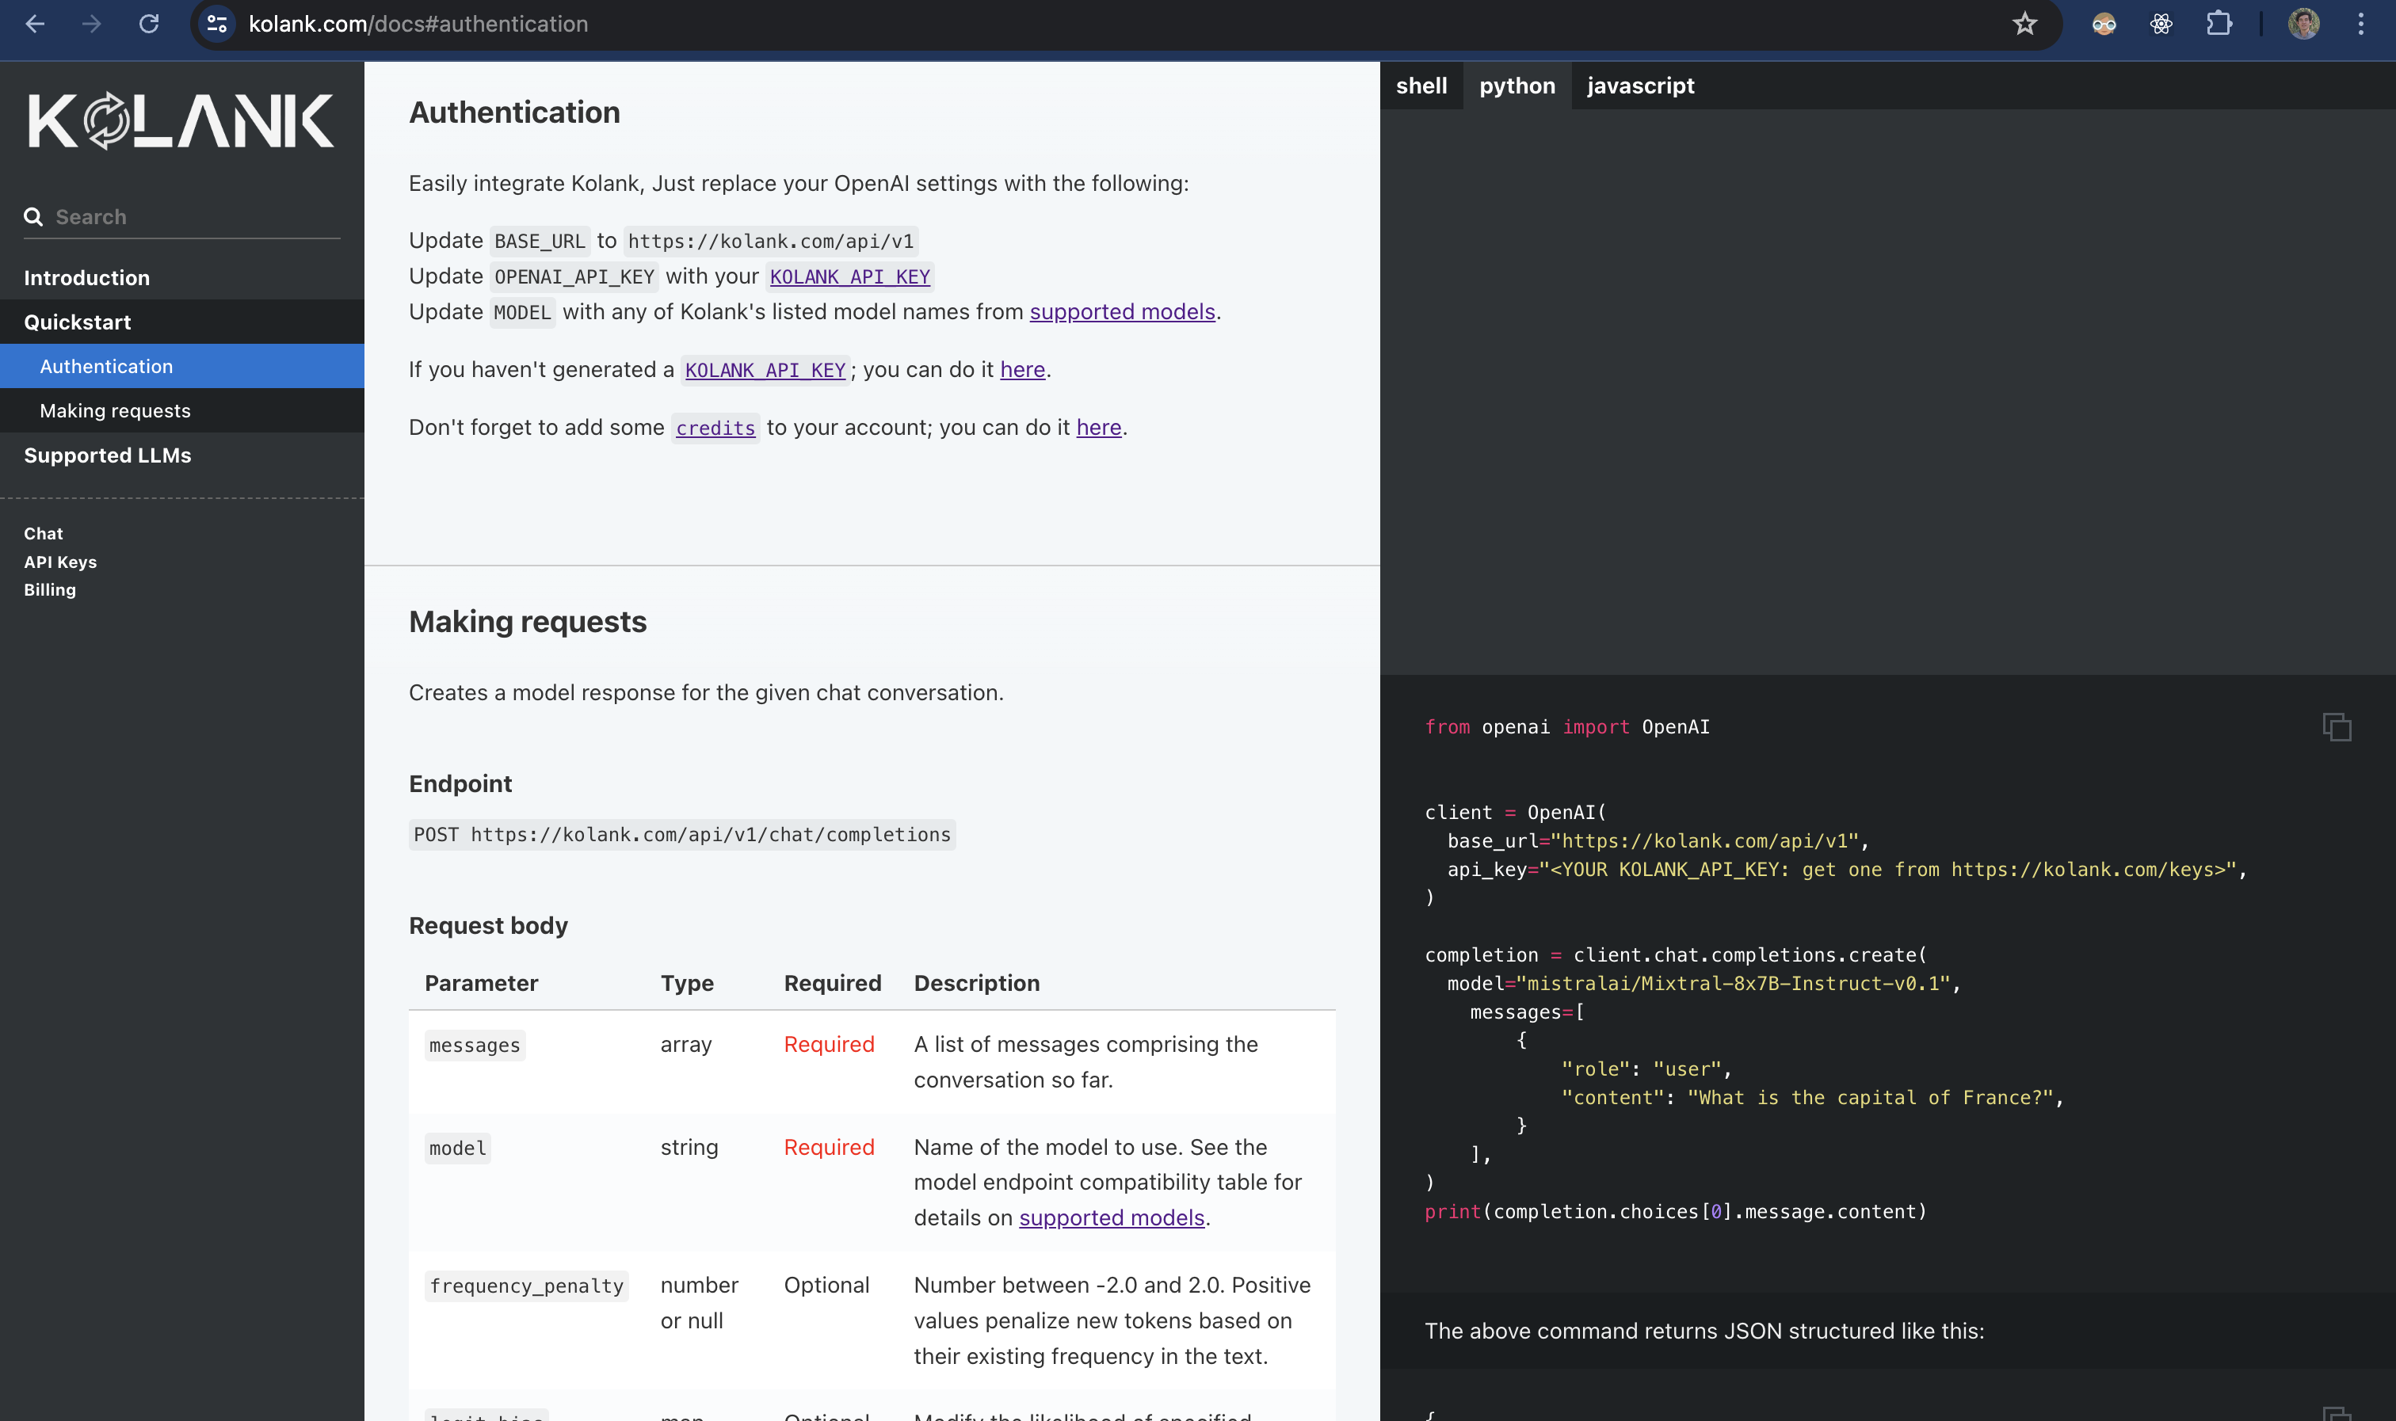Go to the Introduction section
The height and width of the screenshot is (1421, 2396).
(86, 278)
